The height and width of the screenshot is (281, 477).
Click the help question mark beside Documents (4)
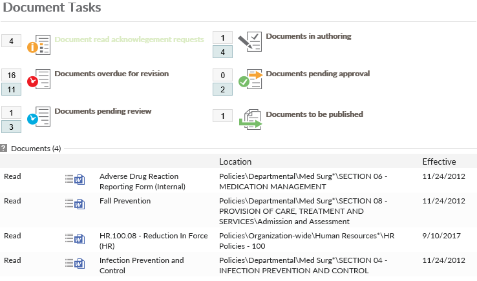(5, 149)
